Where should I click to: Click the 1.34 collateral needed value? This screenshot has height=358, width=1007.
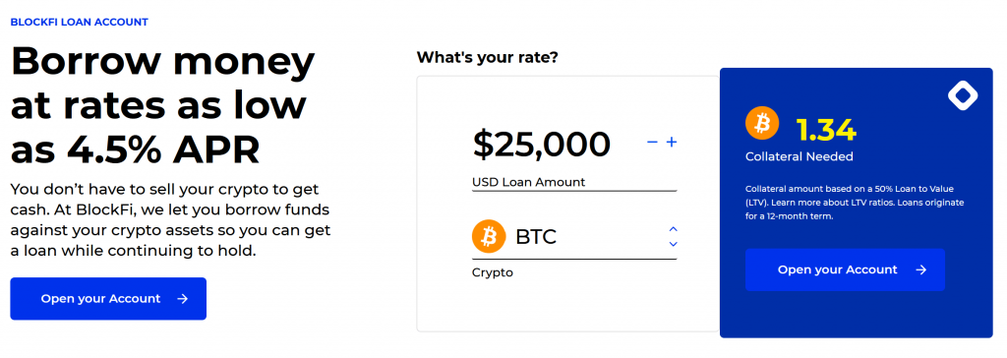pos(826,131)
